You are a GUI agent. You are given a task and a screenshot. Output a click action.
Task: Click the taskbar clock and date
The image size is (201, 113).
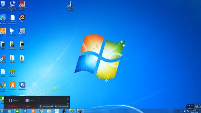pyautogui.click(x=194, y=111)
